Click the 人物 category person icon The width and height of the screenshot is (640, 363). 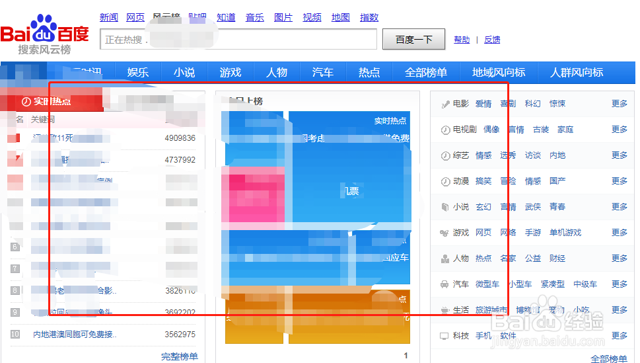pos(445,259)
